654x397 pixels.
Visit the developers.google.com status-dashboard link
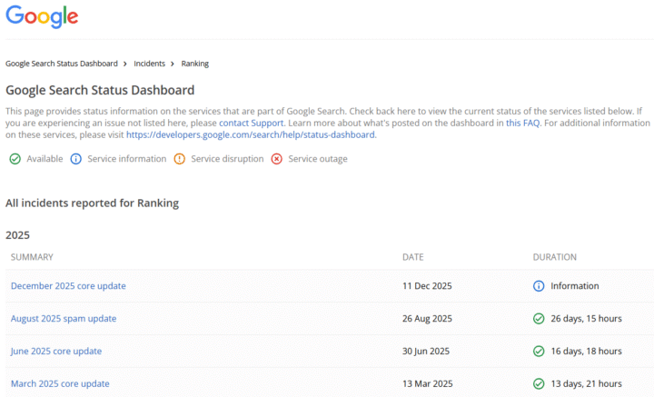251,134
